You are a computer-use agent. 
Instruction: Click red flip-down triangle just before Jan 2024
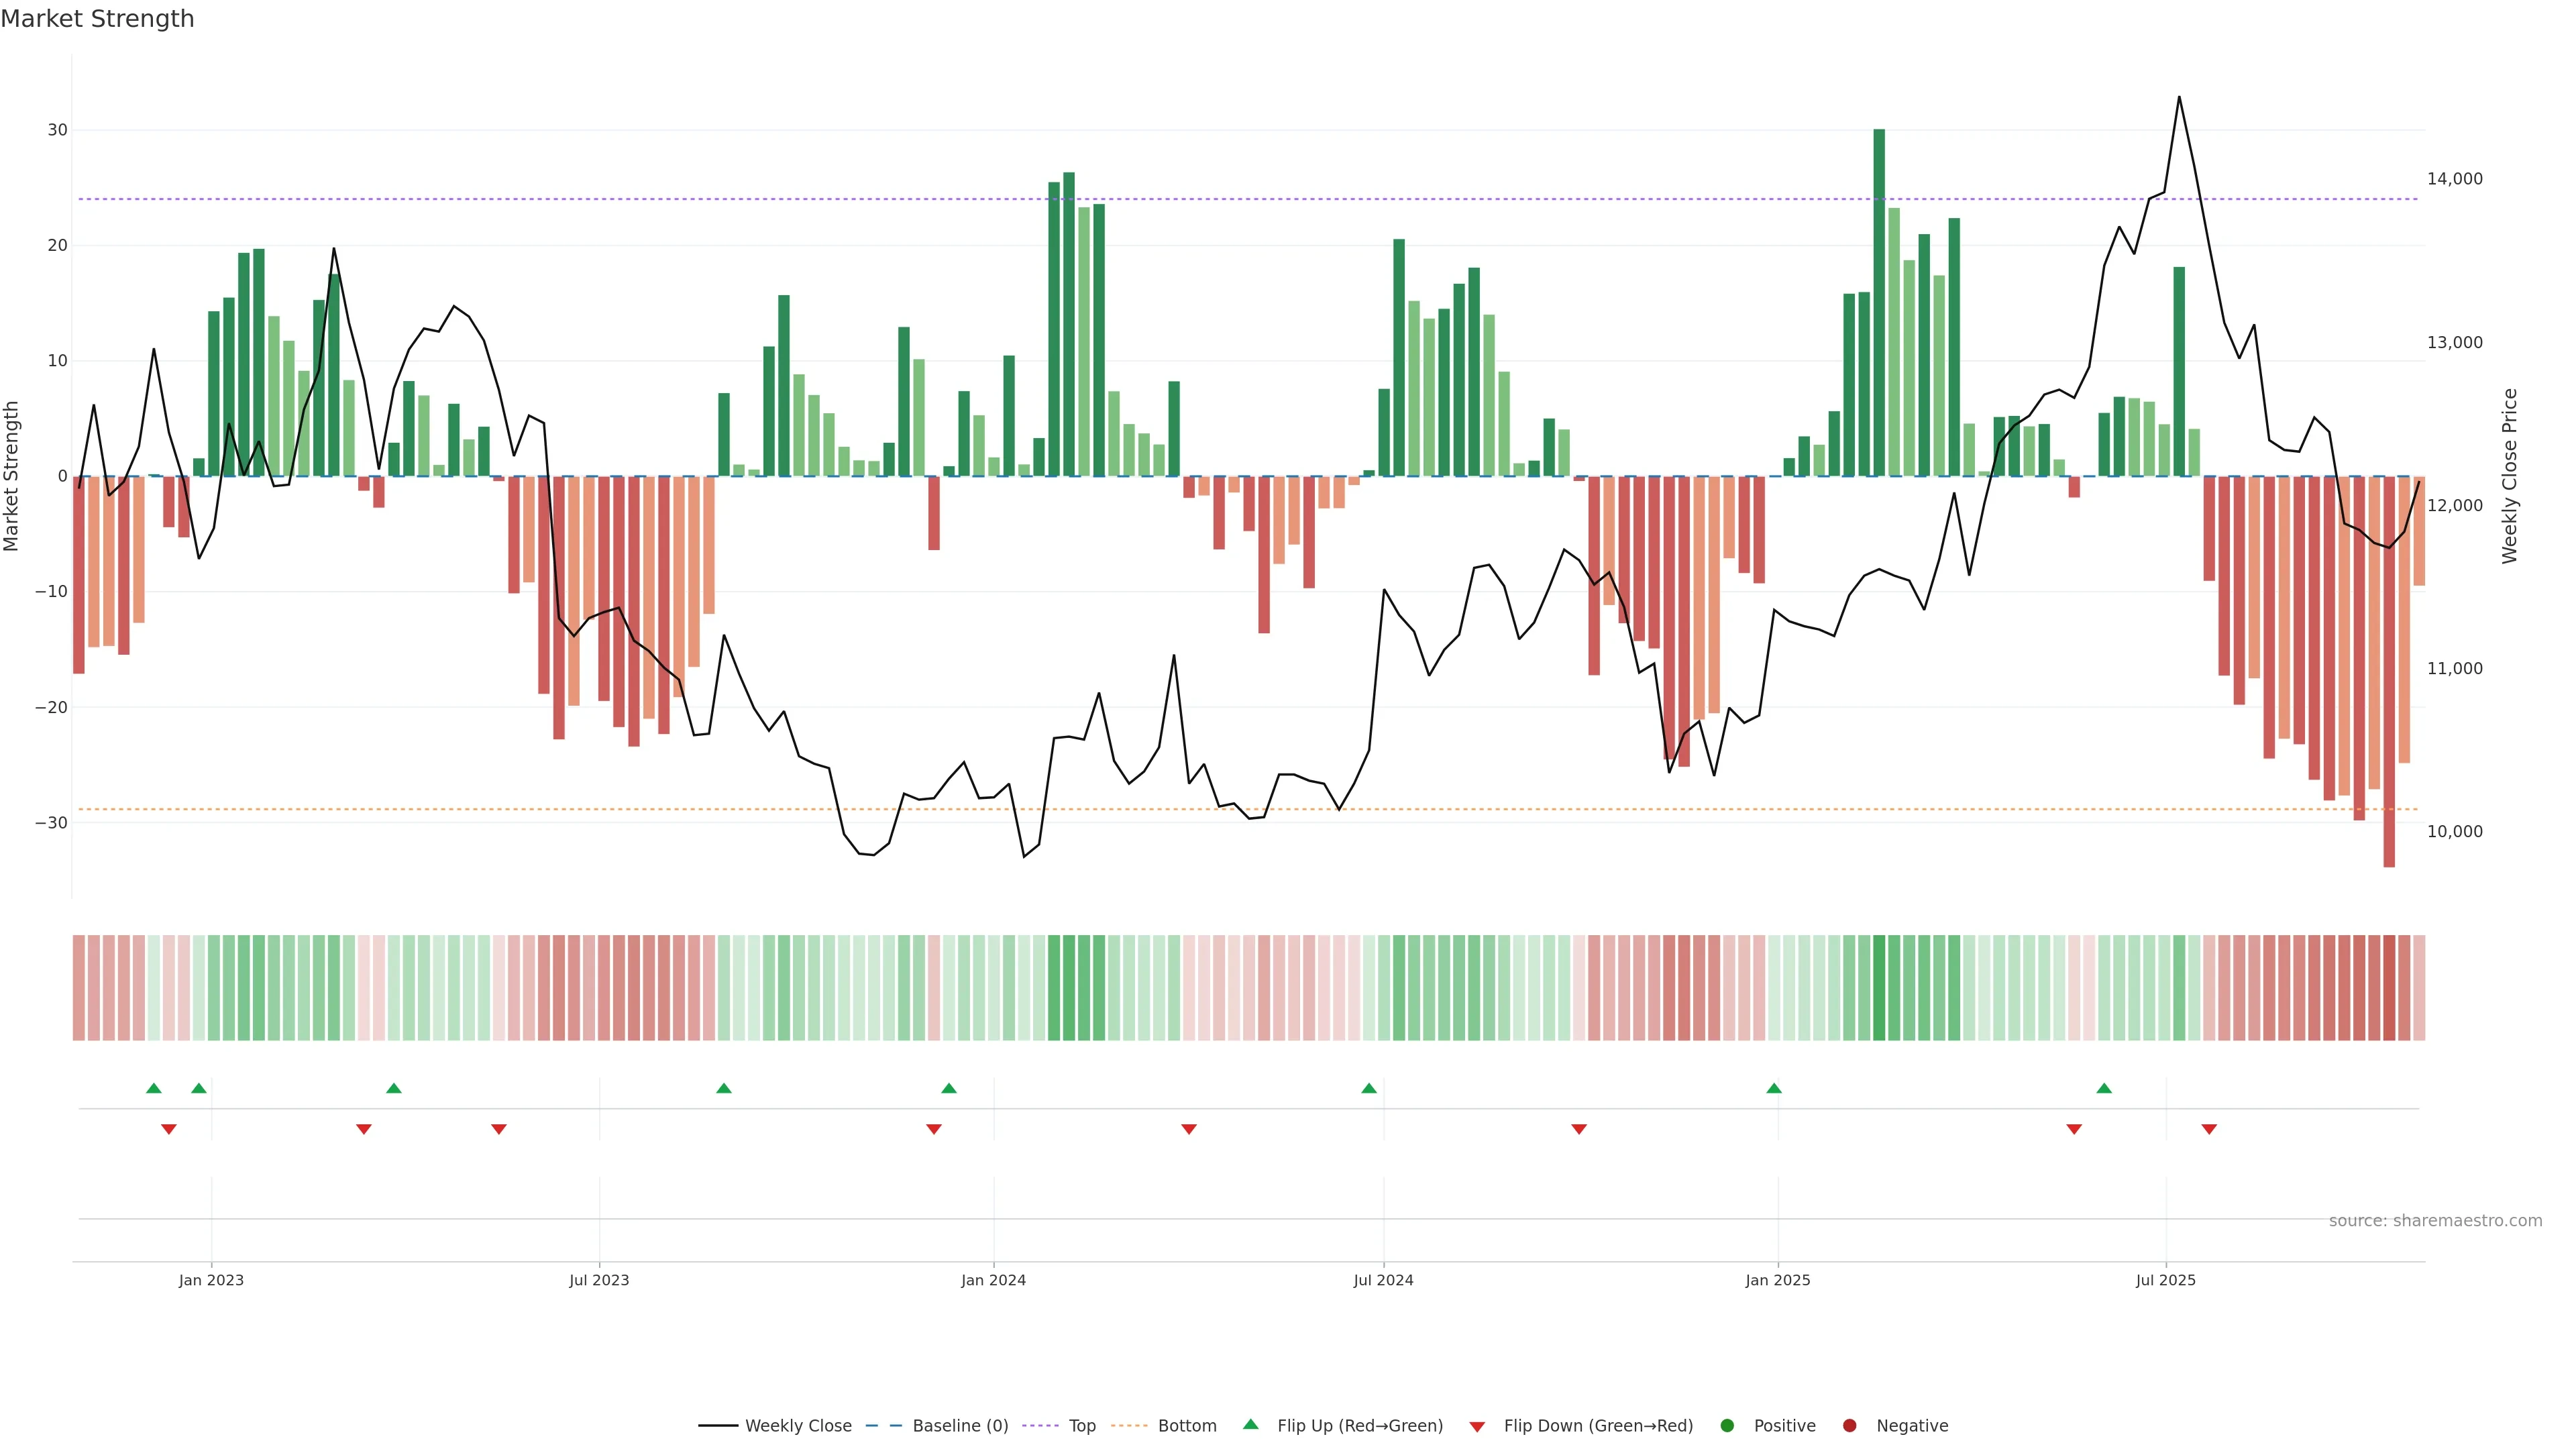coord(934,1129)
